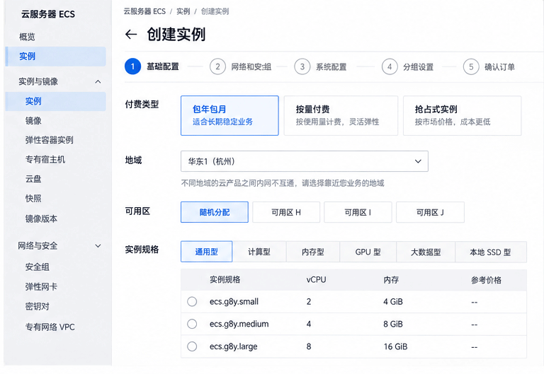Choose 抢占式实例 billing option

(x=462, y=115)
